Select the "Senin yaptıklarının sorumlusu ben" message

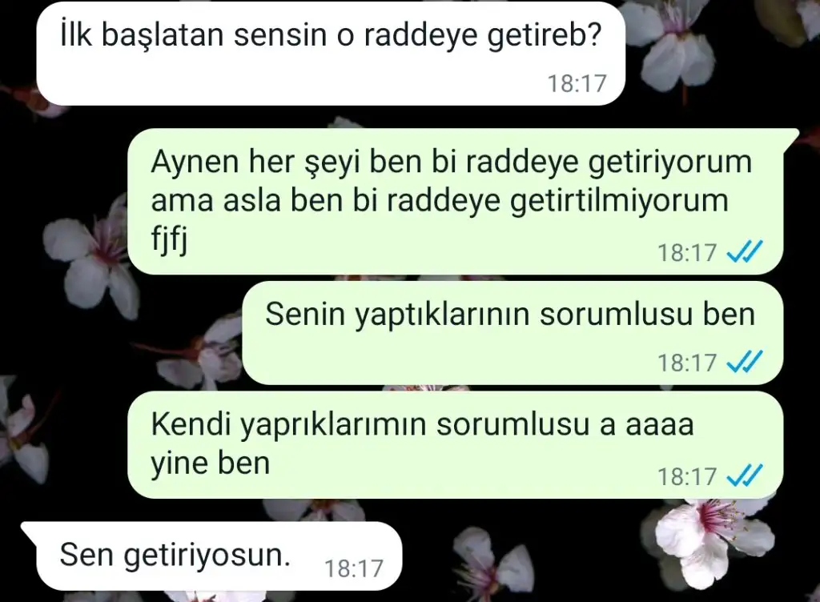click(512, 333)
